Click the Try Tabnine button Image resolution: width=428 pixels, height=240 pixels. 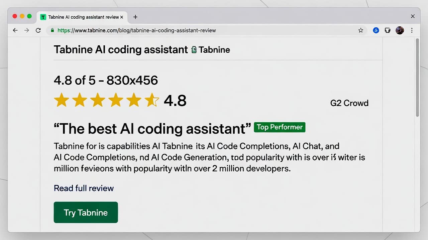86,212
